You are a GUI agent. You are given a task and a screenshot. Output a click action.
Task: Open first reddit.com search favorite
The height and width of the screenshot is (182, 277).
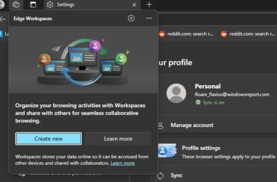click(x=186, y=34)
